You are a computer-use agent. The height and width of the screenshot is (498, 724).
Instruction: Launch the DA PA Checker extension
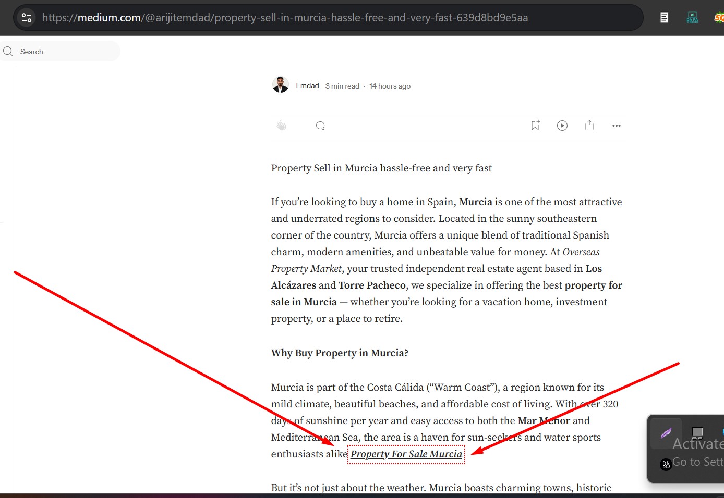coord(692,18)
